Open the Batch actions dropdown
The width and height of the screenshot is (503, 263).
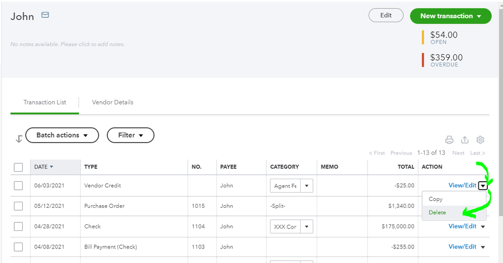pyautogui.click(x=62, y=135)
